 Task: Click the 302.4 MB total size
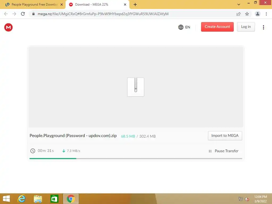coord(147,136)
